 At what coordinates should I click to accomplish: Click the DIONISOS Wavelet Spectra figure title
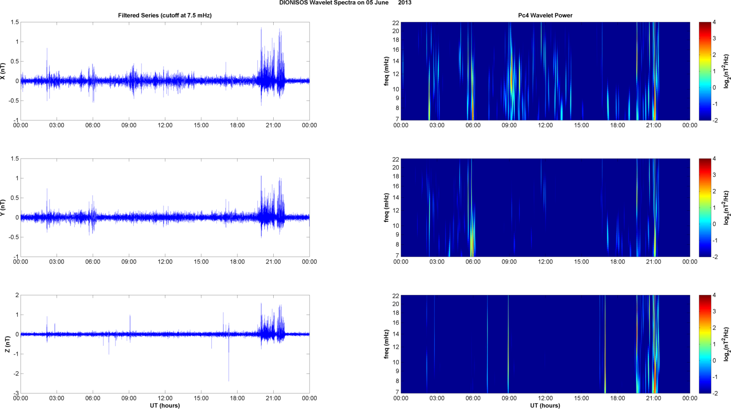point(345,3)
